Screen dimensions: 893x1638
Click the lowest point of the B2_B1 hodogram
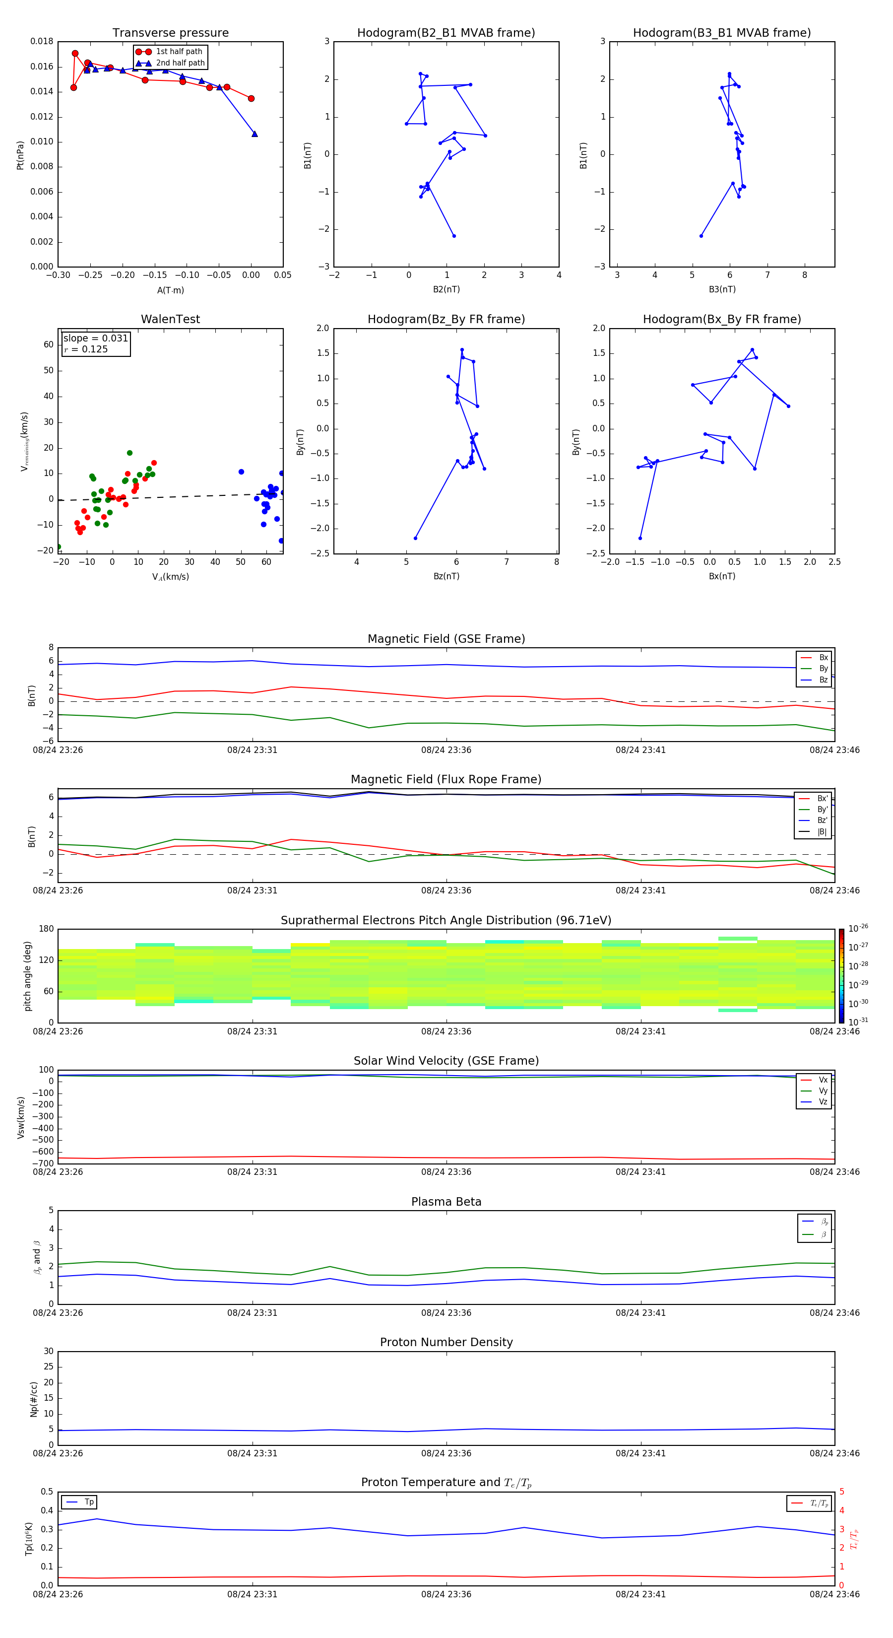[x=454, y=236]
